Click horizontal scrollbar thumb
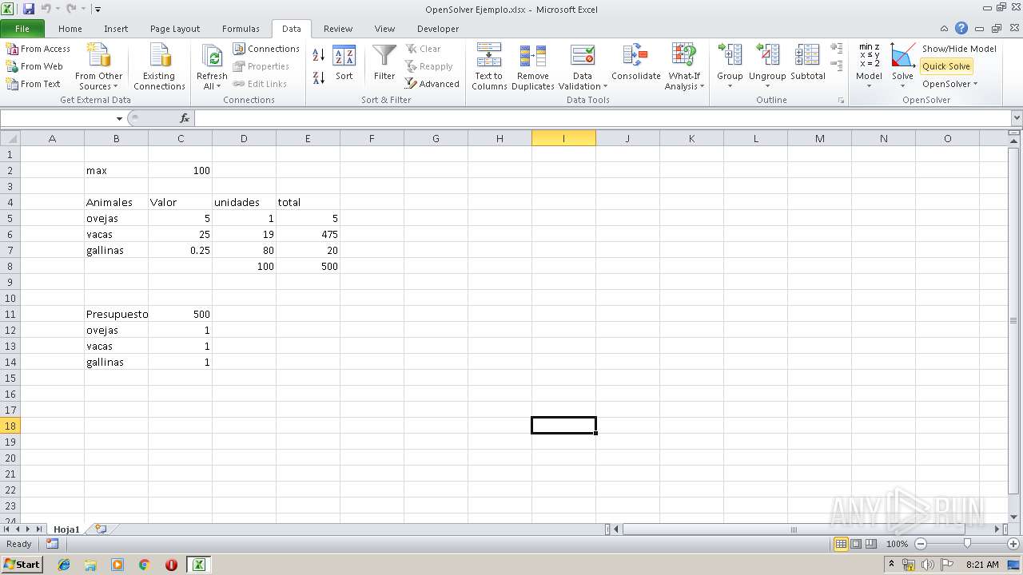This screenshot has height=575, width=1023. point(794,529)
